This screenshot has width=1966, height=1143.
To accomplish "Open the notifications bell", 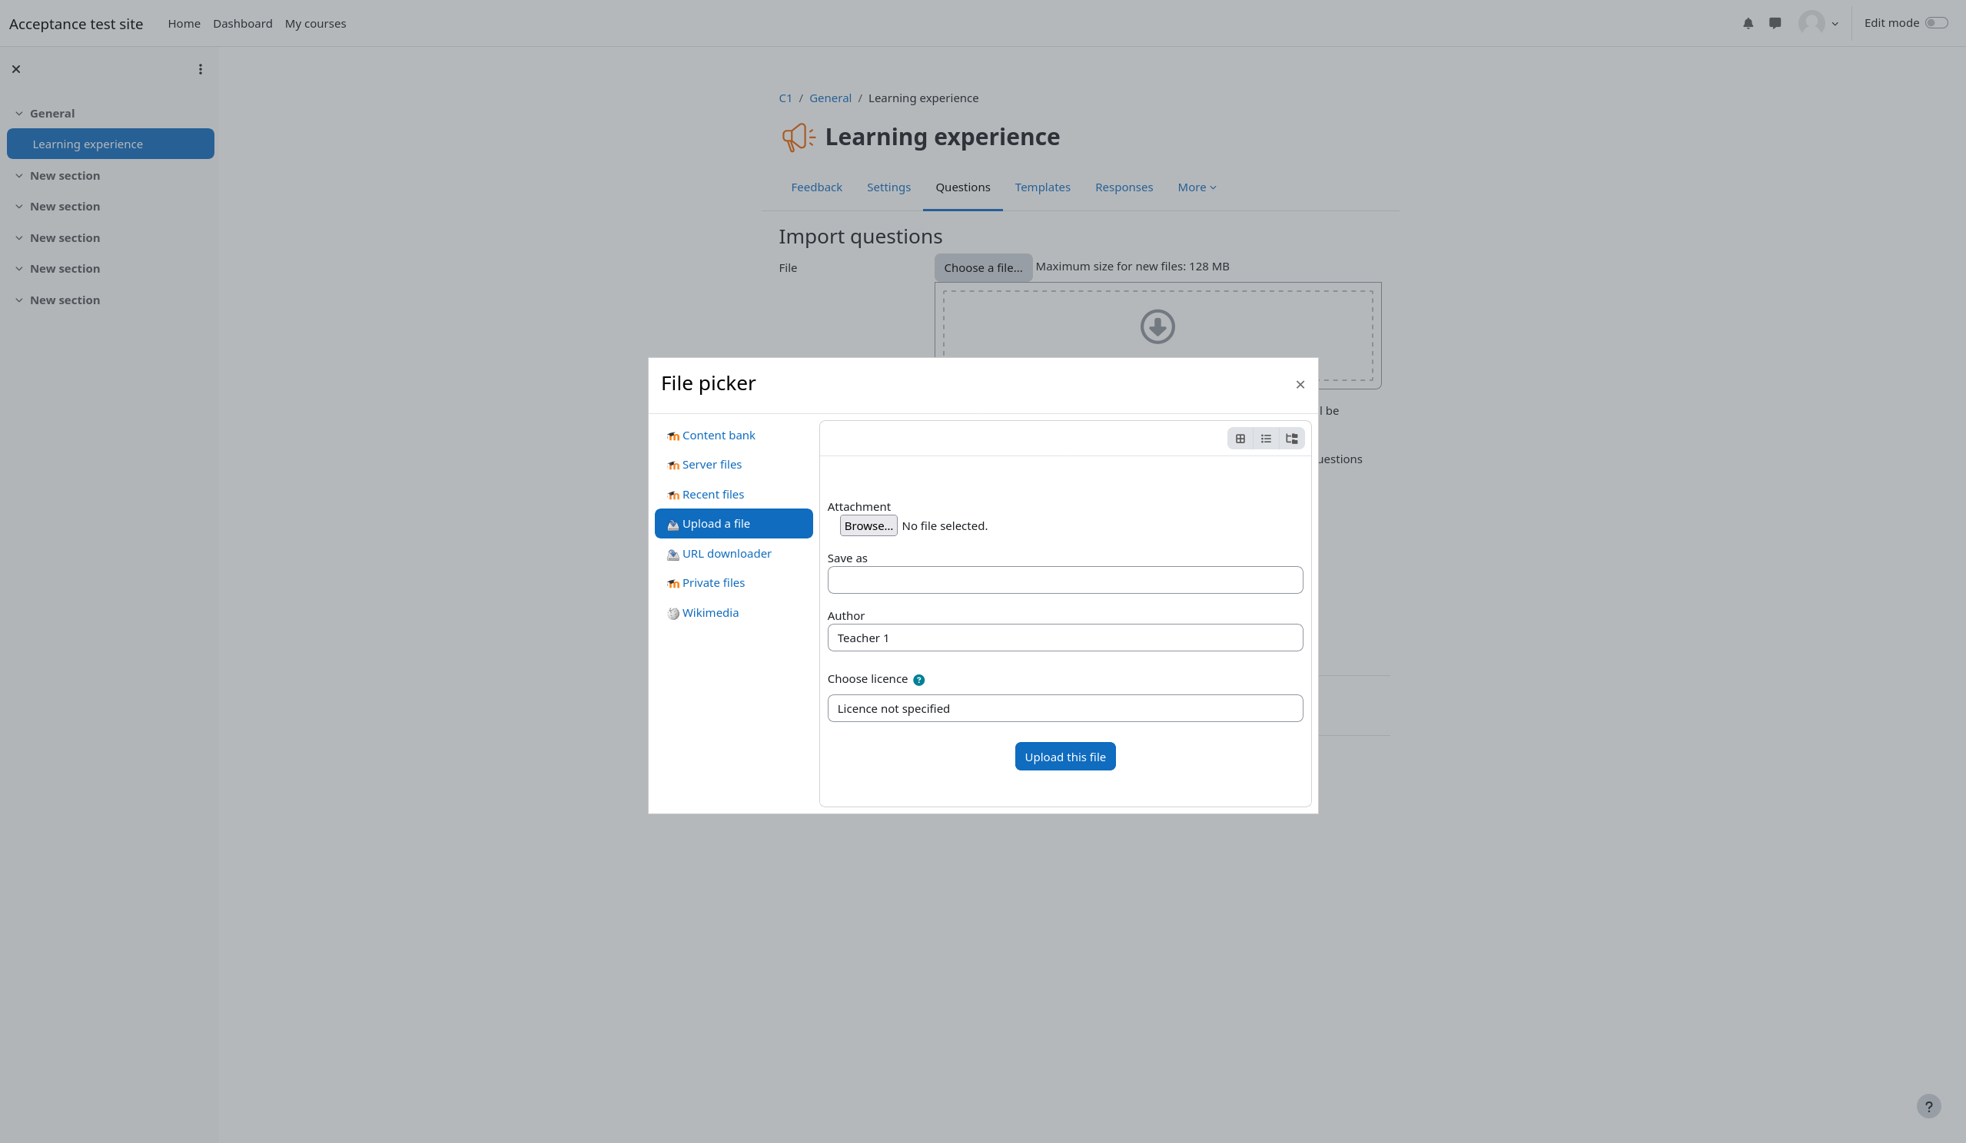I will (x=1748, y=23).
